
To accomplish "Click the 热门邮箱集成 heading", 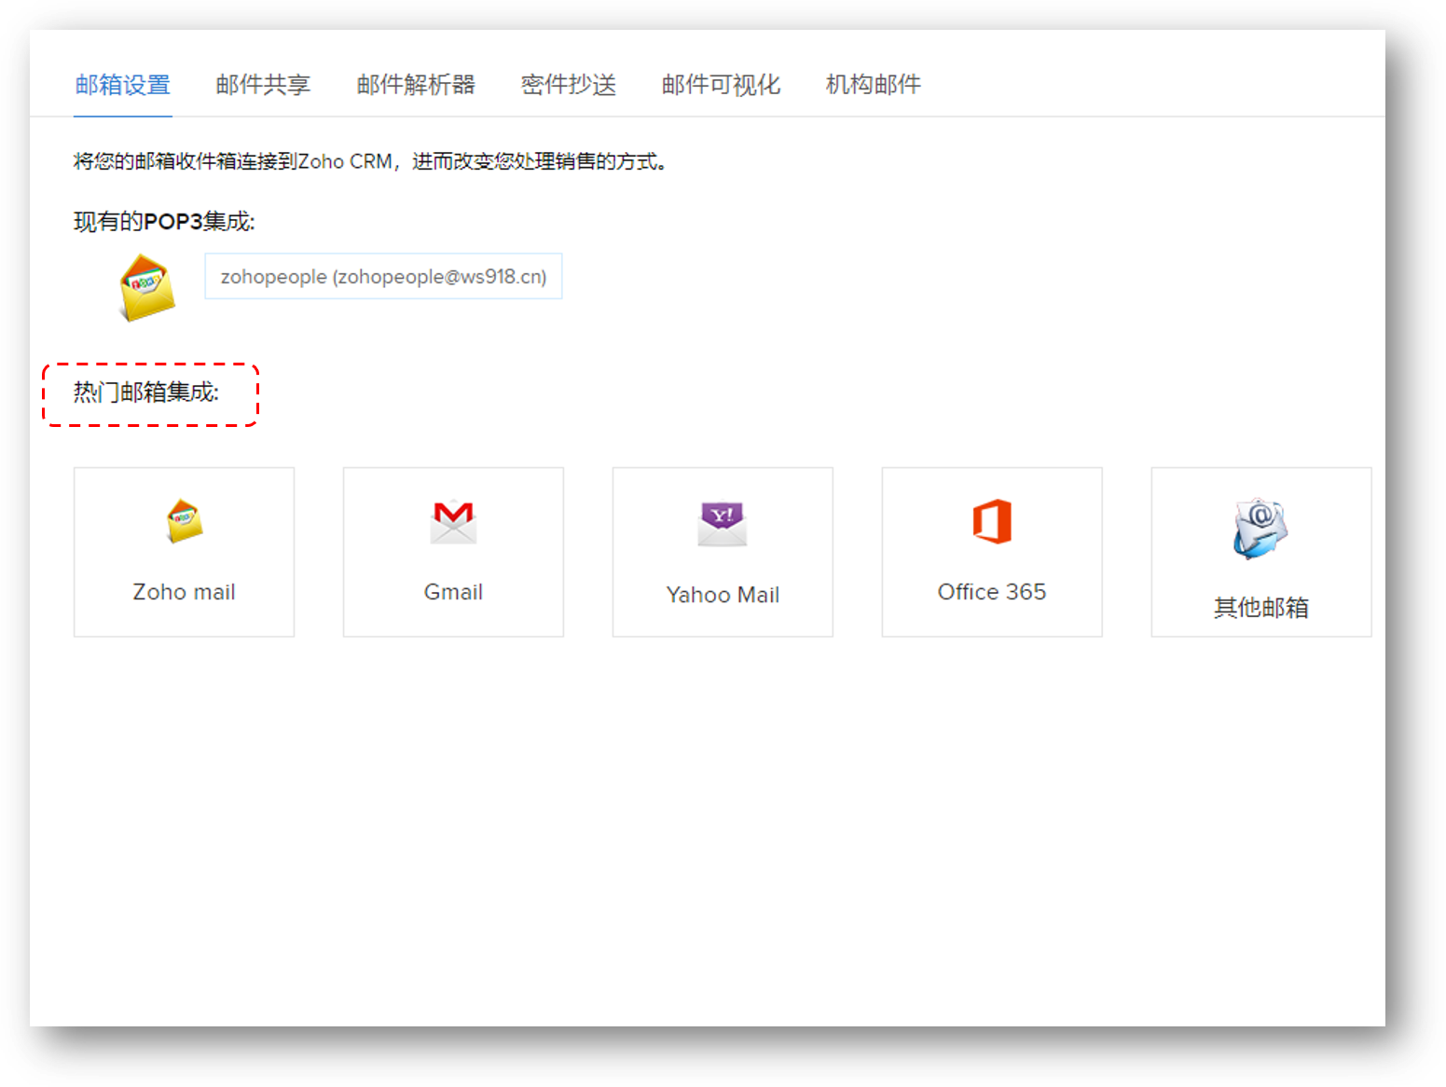I will click(146, 392).
